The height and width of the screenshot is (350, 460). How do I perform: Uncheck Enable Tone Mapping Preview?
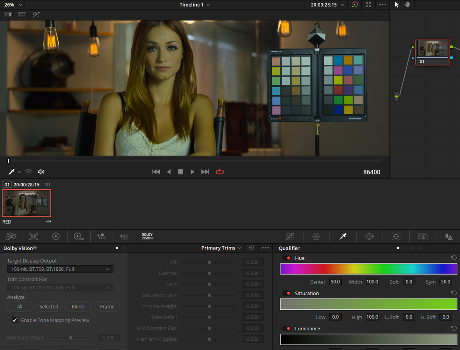pos(14,320)
